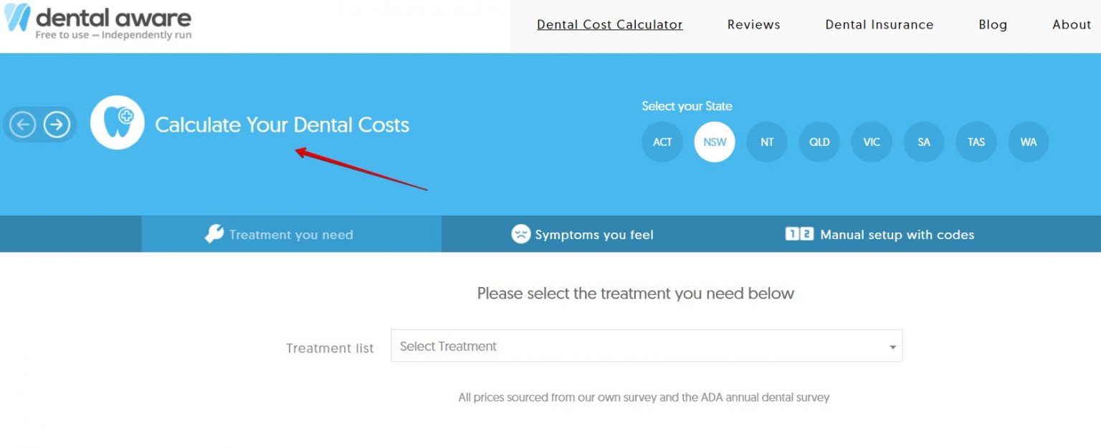Open the Reviews menu item
1101x448 pixels.
pyautogui.click(x=753, y=24)
